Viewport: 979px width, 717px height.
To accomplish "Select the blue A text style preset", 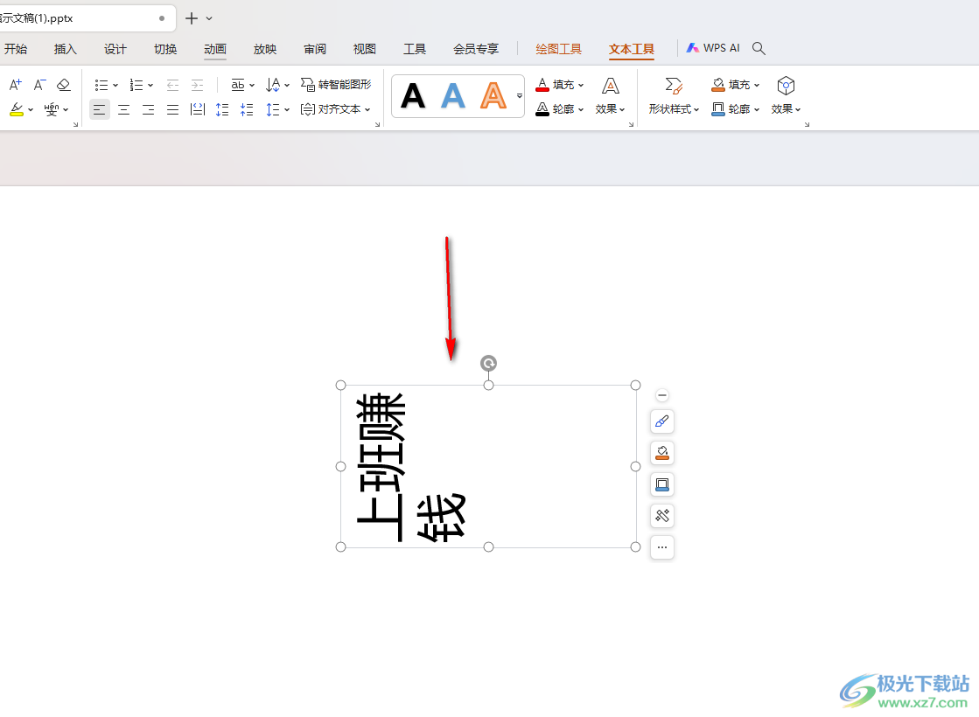I will click(453, 95).
